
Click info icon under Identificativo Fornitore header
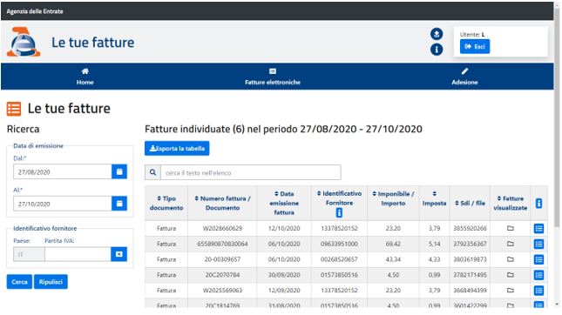[339, 212]
